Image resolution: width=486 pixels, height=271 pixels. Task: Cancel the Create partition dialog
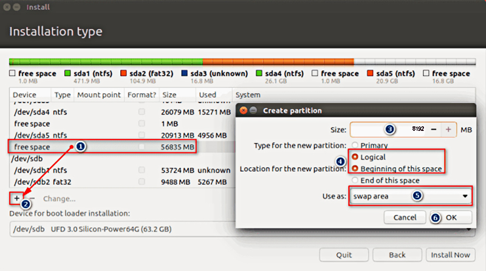[x=405, y=217]
